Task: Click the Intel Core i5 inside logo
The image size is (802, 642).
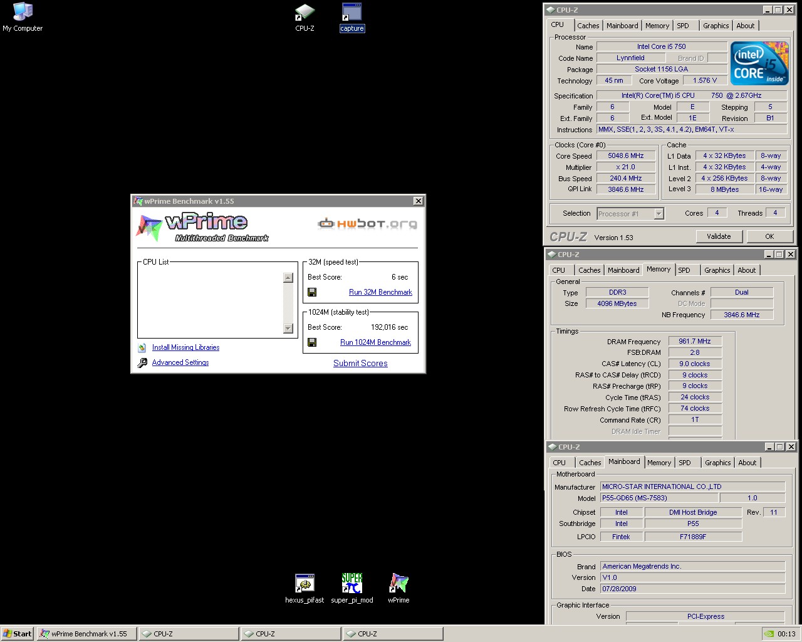Action: point(759,63)
